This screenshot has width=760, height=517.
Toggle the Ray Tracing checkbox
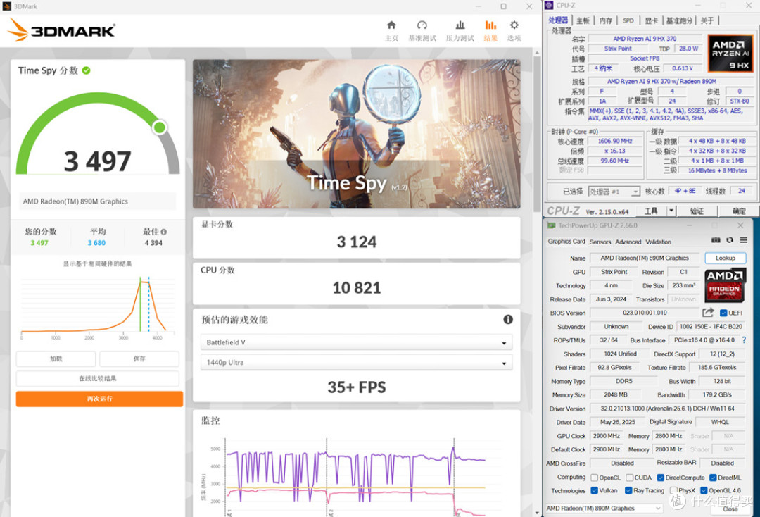(x=628, y=490)
